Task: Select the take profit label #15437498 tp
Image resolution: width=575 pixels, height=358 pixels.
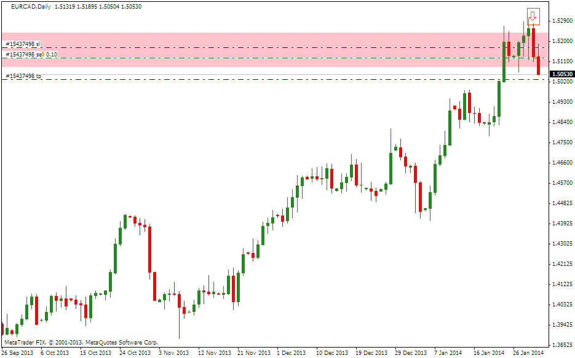Action: (23, 76)
